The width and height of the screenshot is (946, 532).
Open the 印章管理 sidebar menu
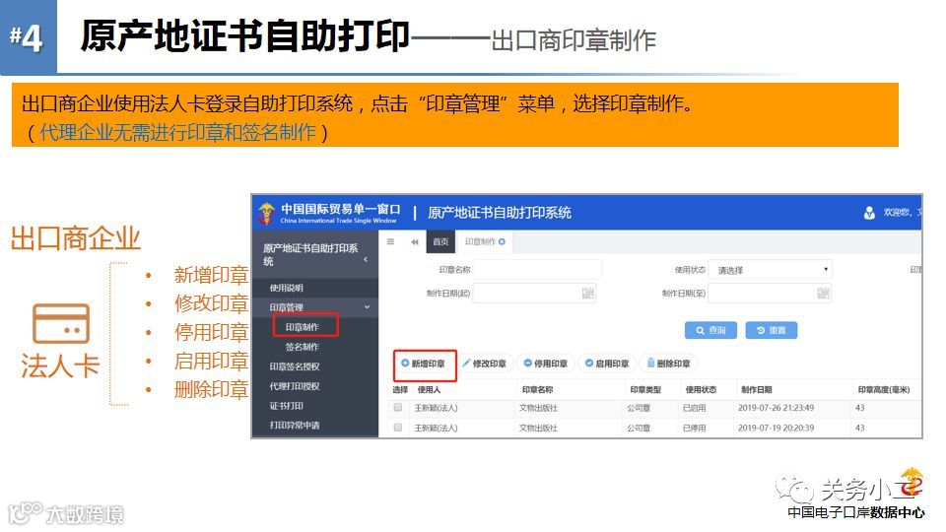tap(287, 307)
